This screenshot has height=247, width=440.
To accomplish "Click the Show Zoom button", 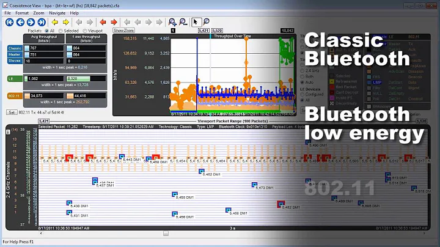I will coord(123,31).
